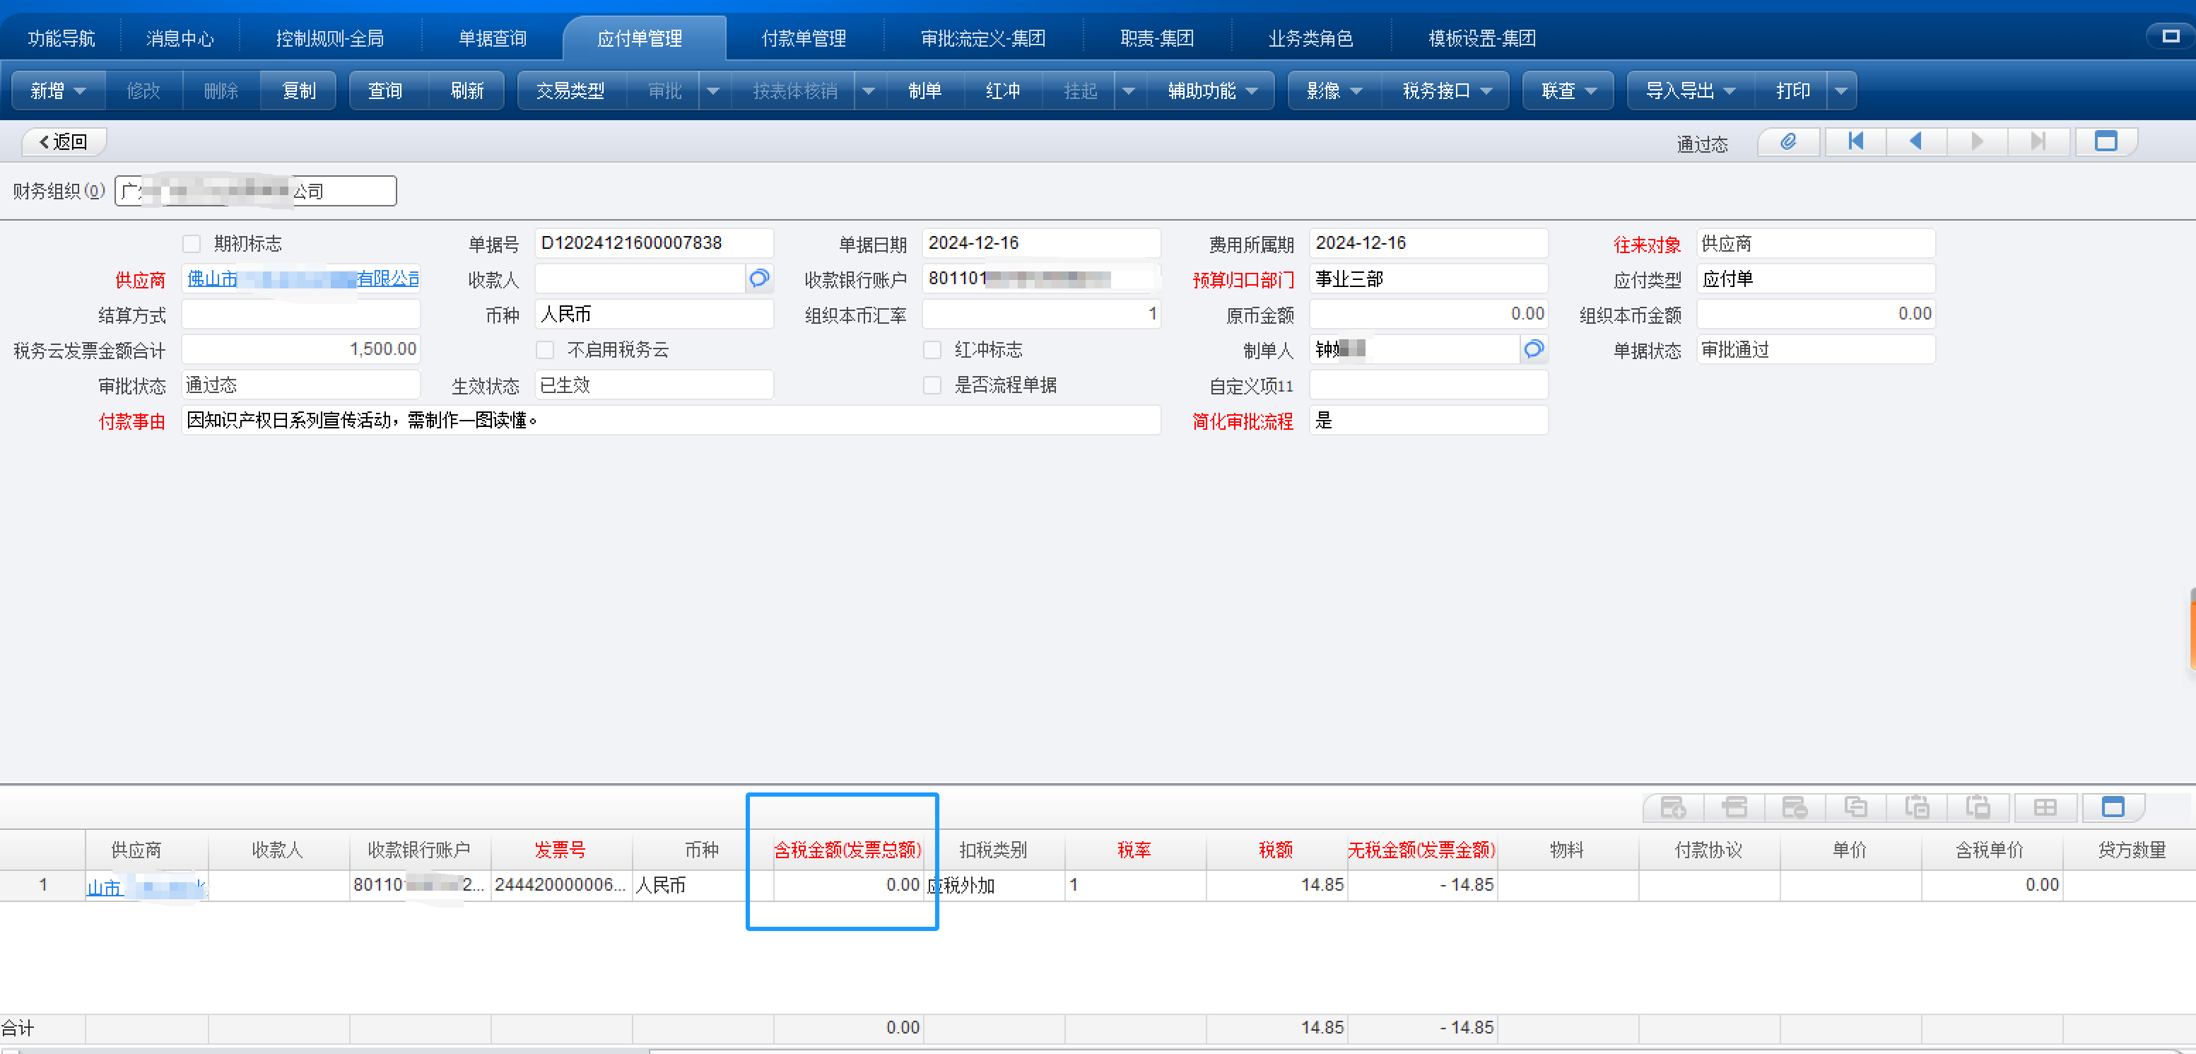Image resolution: width=2196 pixels, height=1054 pixels.
Task: Click the lookup icon beside 收款人 field
Action: (758, 279)
